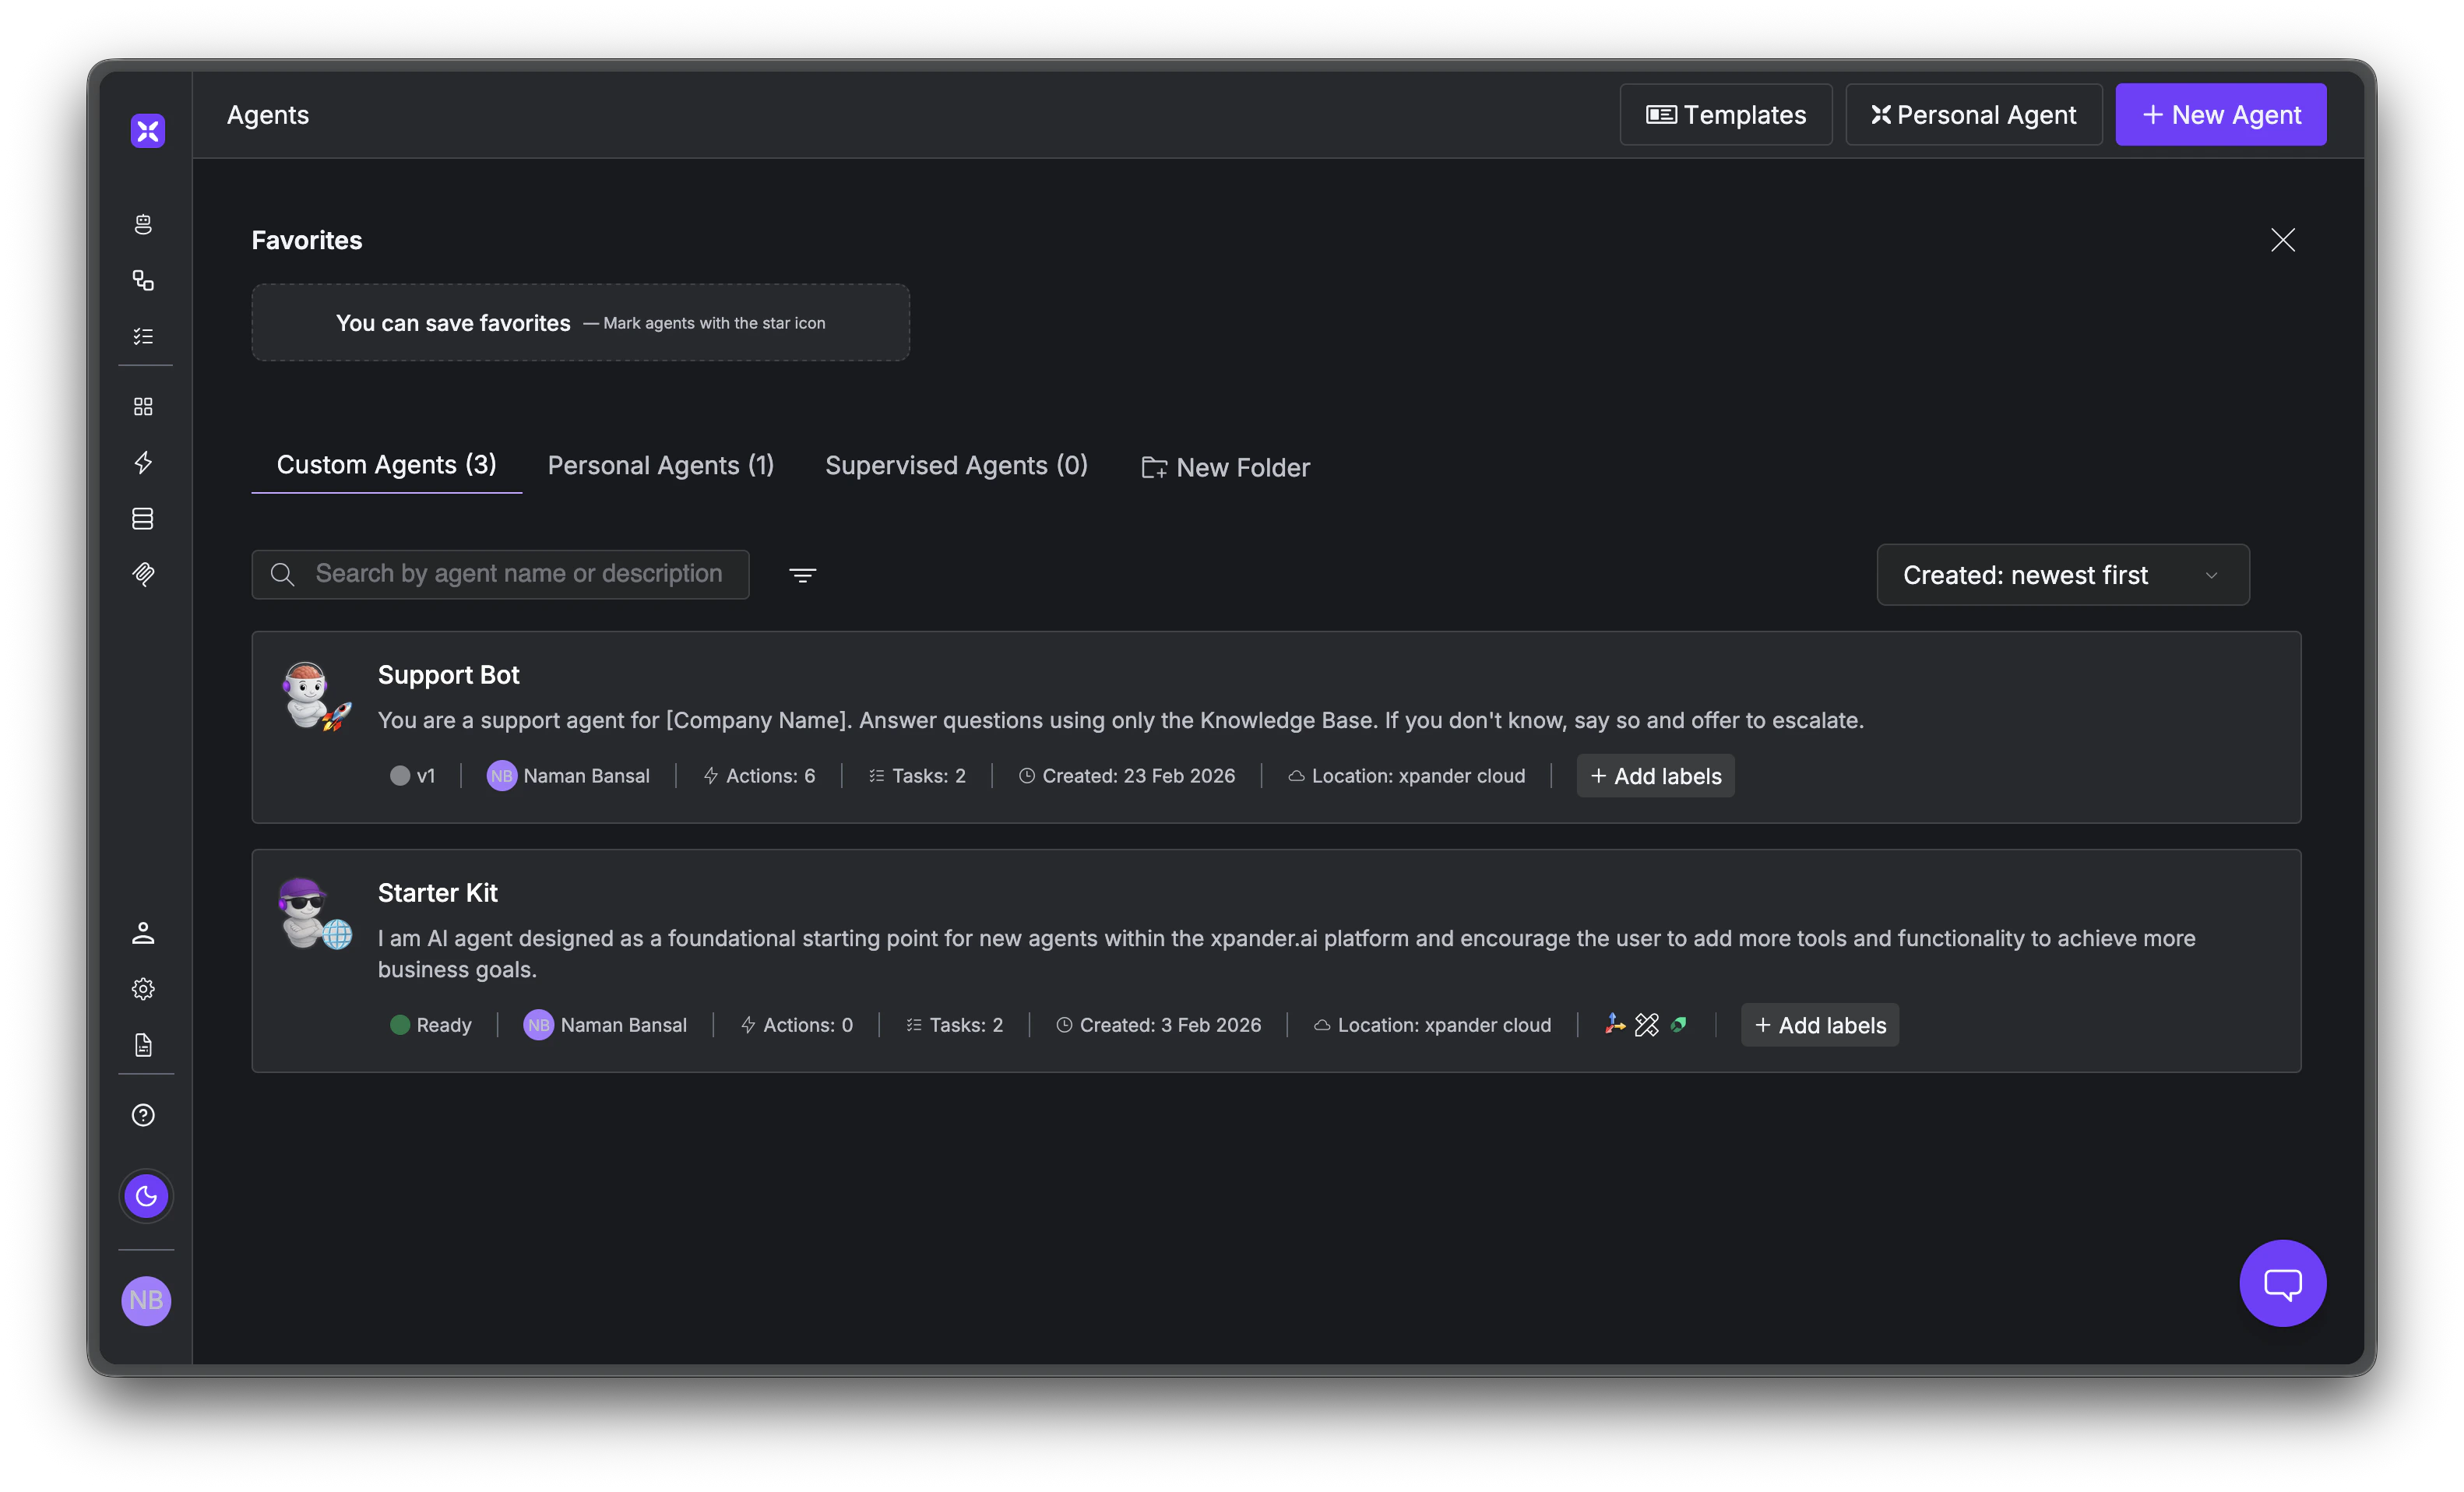
Task: Open the workflow graph icon in sidebar
Action: tap(145, 280)
